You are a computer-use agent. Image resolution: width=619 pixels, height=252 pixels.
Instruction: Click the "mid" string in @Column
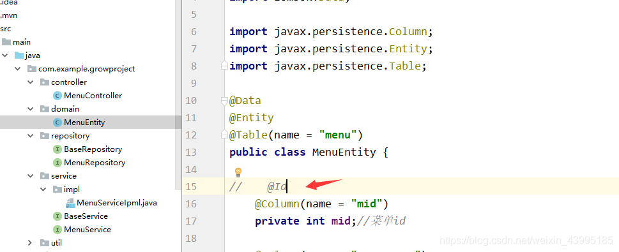(x=366, y=204)
